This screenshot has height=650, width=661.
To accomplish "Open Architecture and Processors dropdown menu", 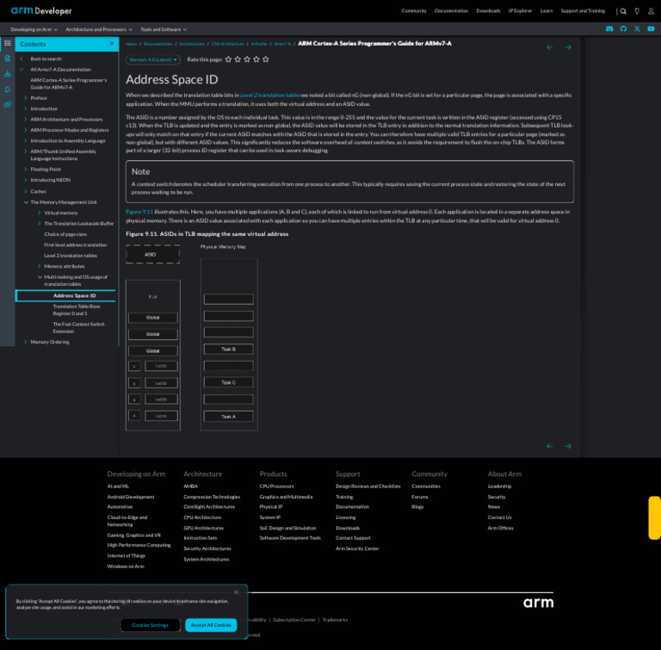I will pos(99,29).
